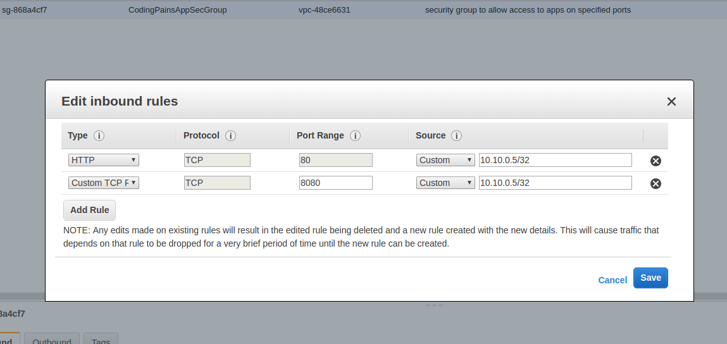727x344 pixels.
Task: Expand the Custom source dropdown for HTTP rule
Action: pyautogui.click(x=445, y=160)
